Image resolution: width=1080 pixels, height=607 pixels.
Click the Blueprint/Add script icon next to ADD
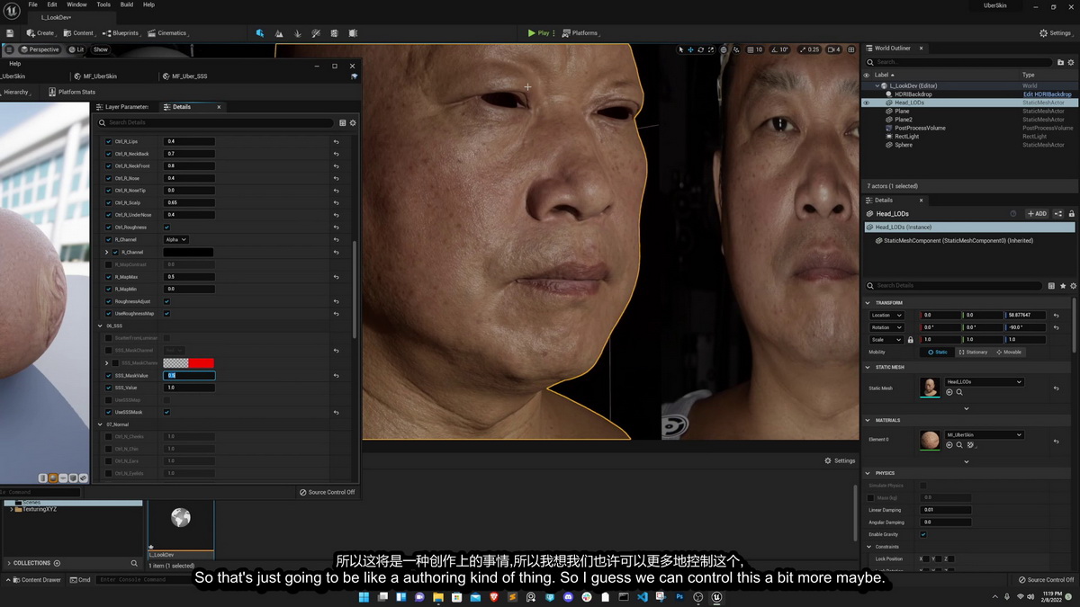(x=1058, y=214)
